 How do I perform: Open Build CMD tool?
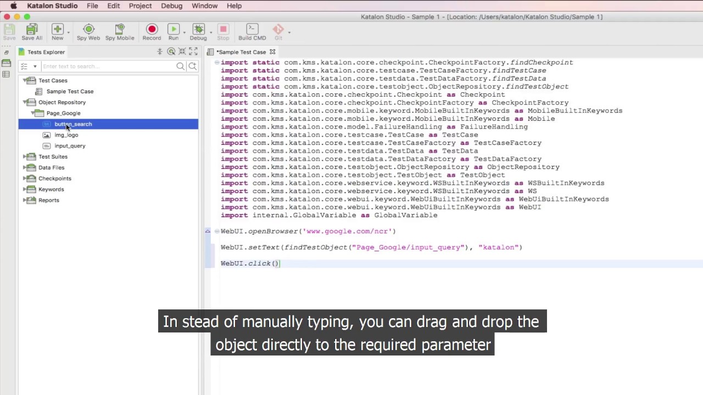coord(252,32)
